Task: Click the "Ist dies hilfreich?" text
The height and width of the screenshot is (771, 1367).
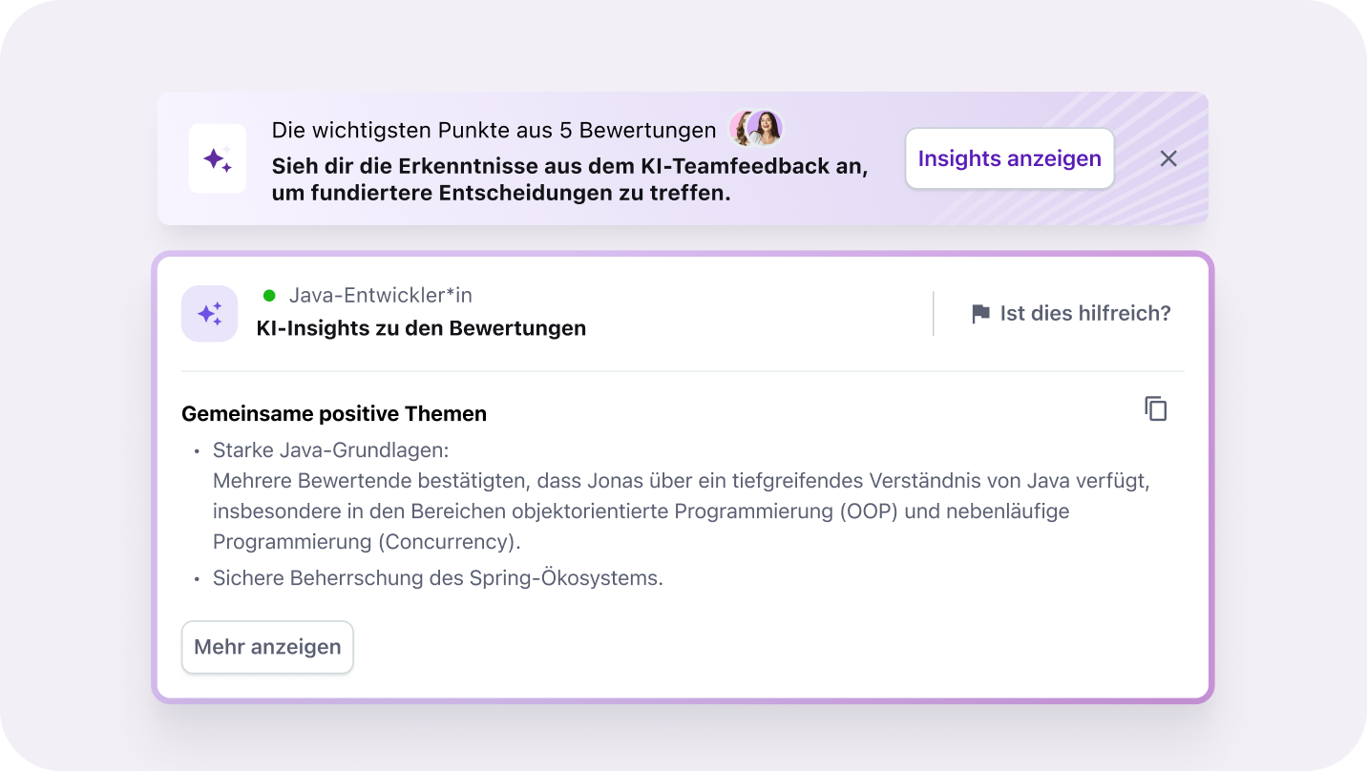Action: tap(1085, 313)
